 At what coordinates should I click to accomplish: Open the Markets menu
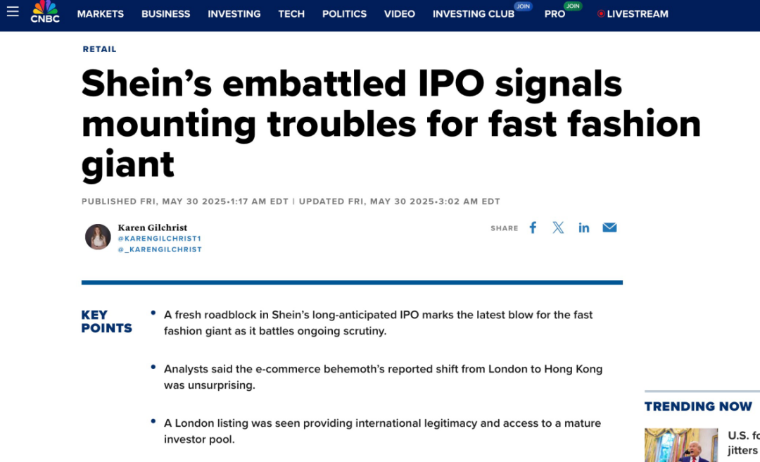coord(101,14)
